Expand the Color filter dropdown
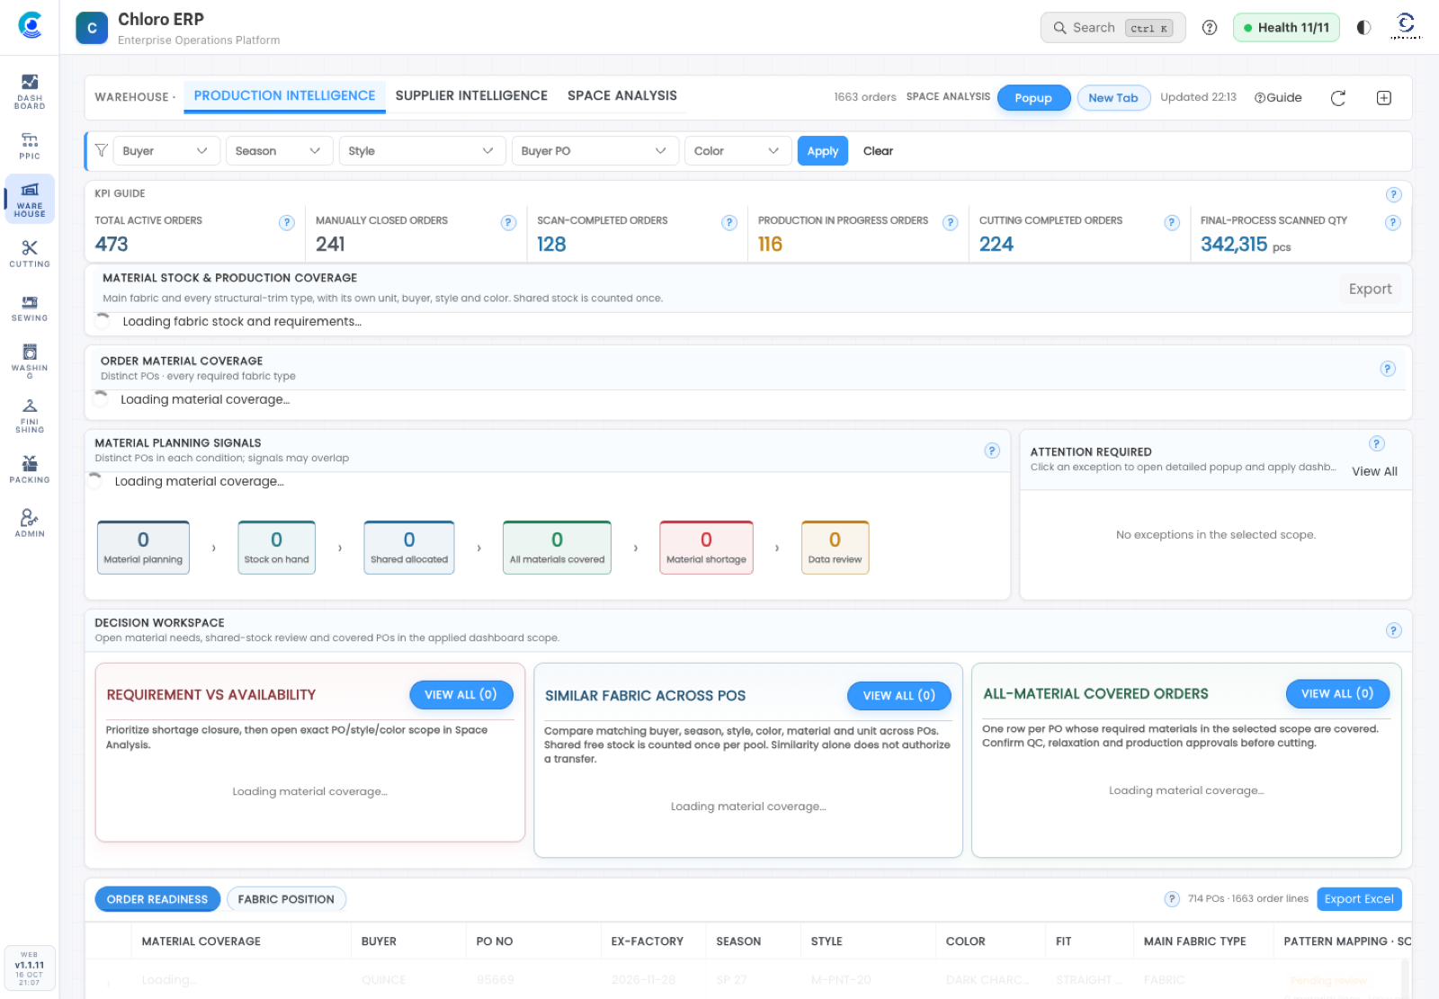Image resolution: width=1439 pixels, height=999 pixels. tap(737, 151)
